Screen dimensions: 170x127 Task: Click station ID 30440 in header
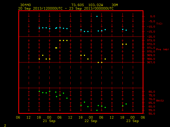[25, 5]
